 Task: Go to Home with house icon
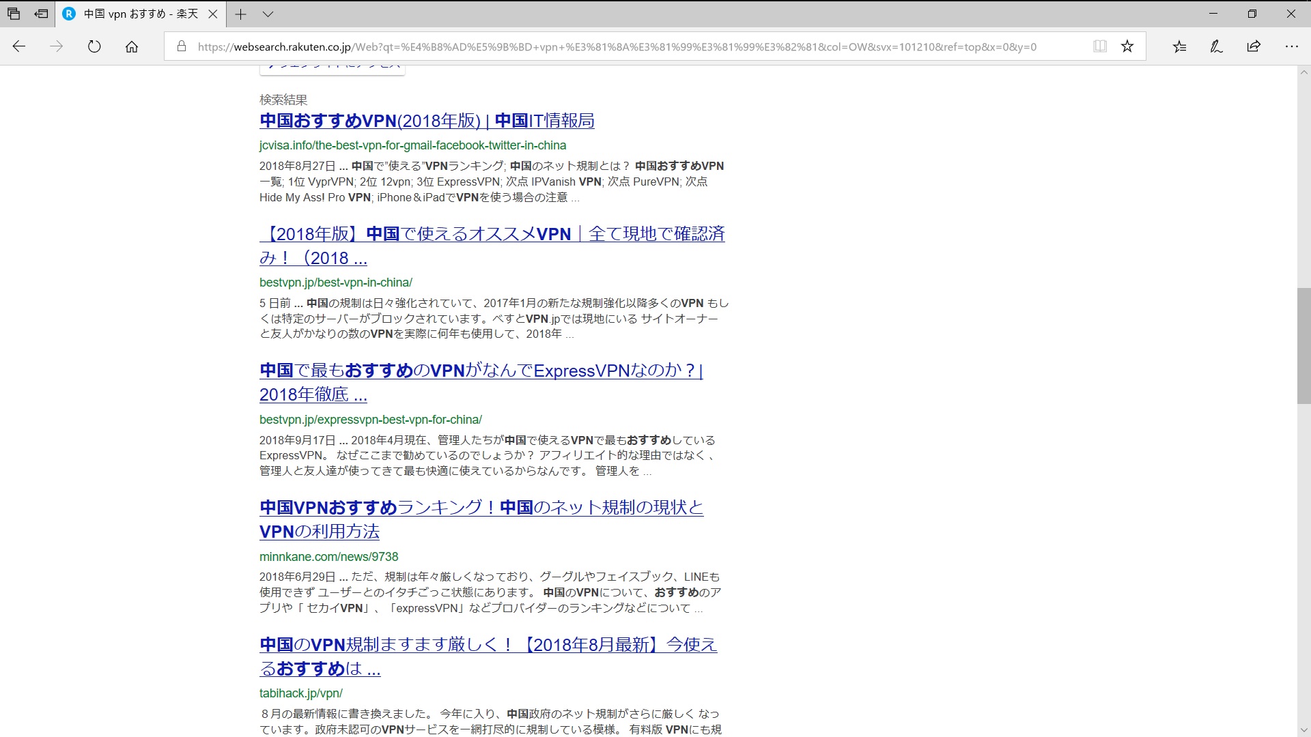point(132,46)
